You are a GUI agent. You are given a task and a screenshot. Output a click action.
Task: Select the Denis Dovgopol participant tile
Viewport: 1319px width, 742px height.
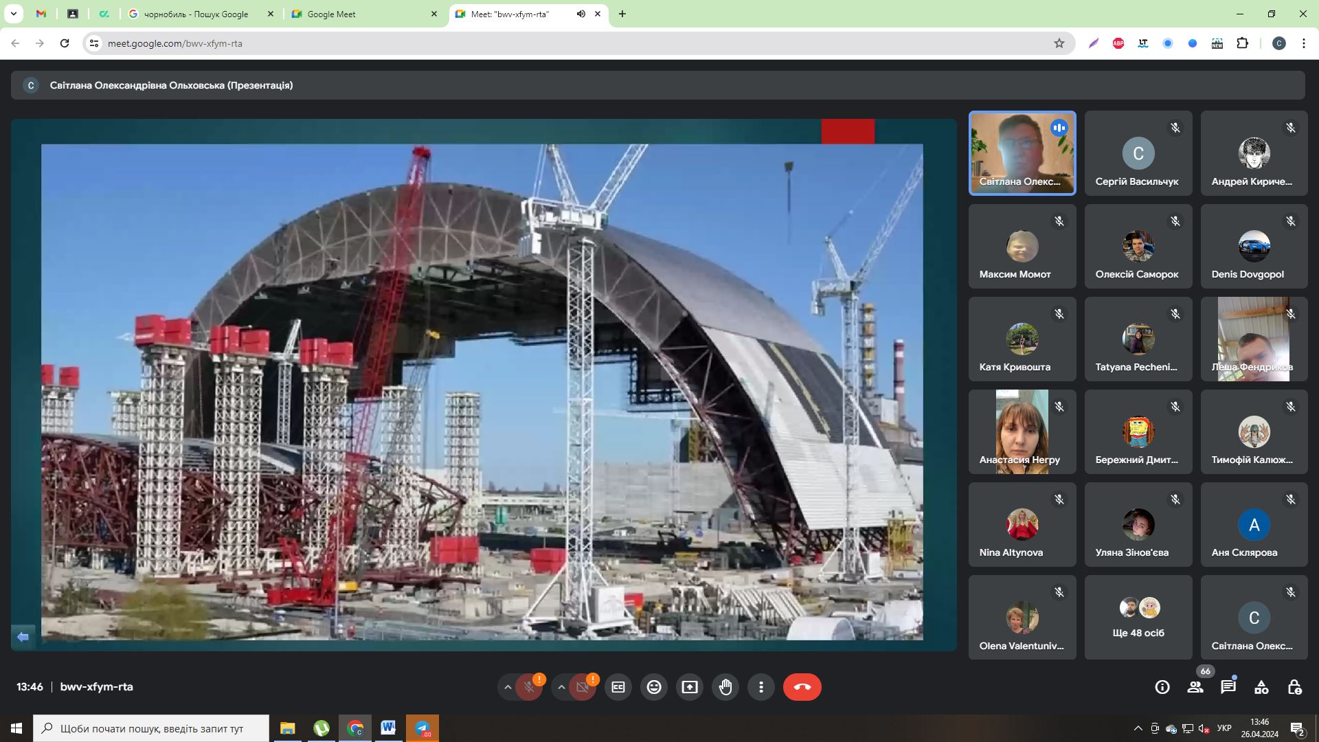pyautogui.click(x=1254, y=246)
